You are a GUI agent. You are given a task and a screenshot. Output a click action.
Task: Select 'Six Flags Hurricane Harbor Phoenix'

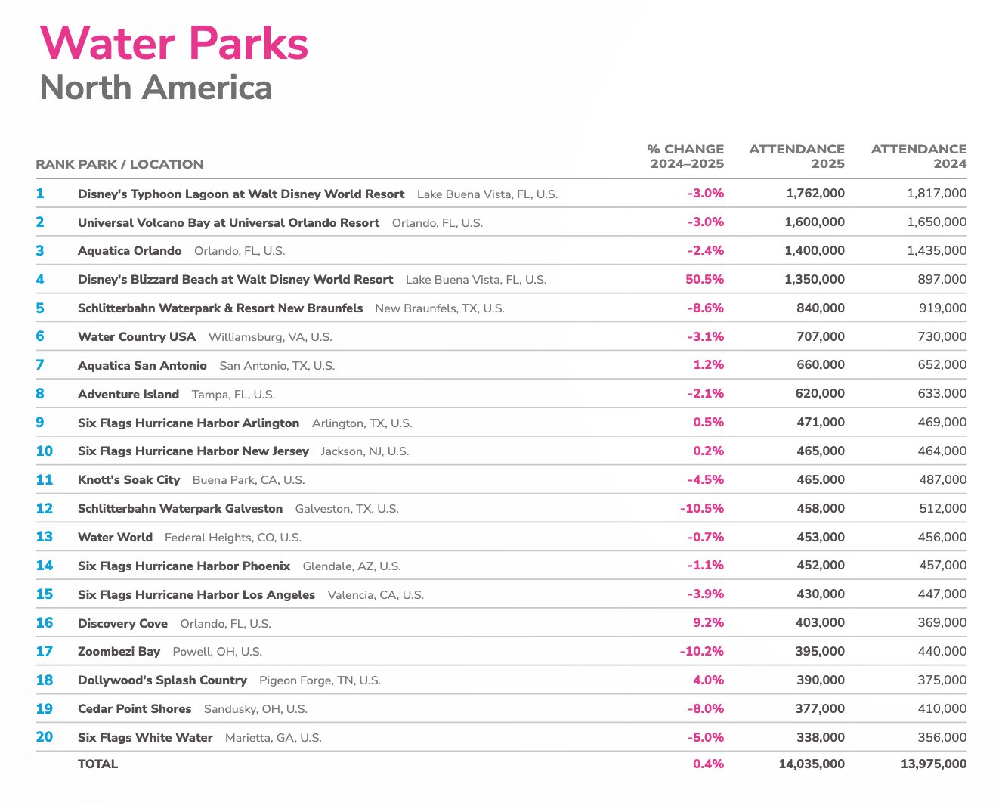(184, 566)
